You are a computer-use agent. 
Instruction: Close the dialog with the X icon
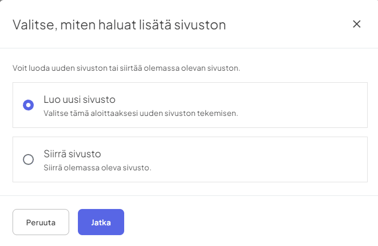(x=357, y=24)
